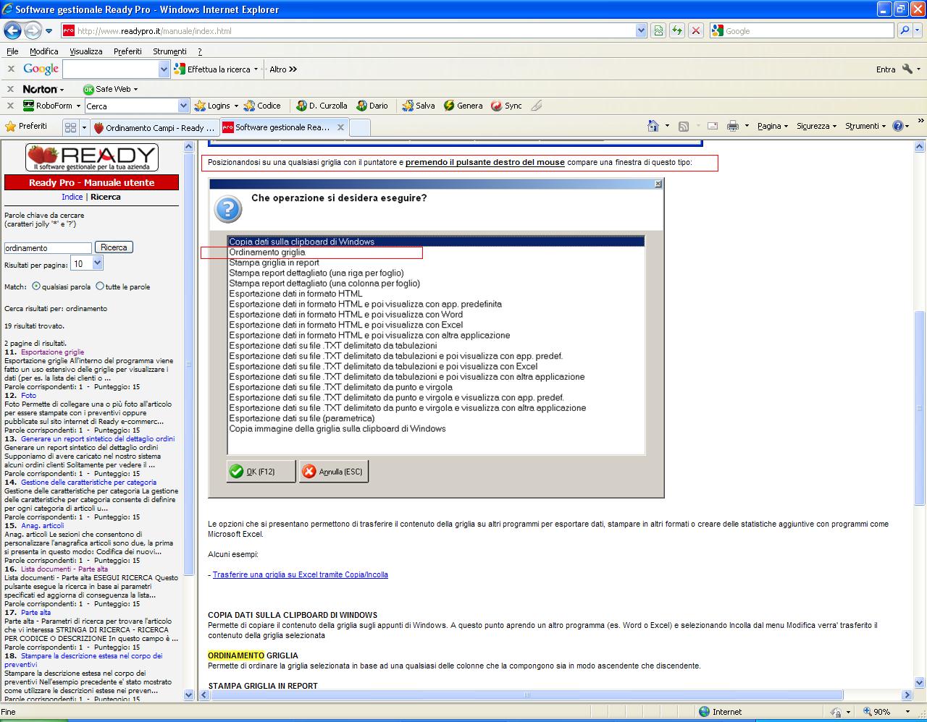Open the Google toolbar wrench settings icon

coord(907,69)
